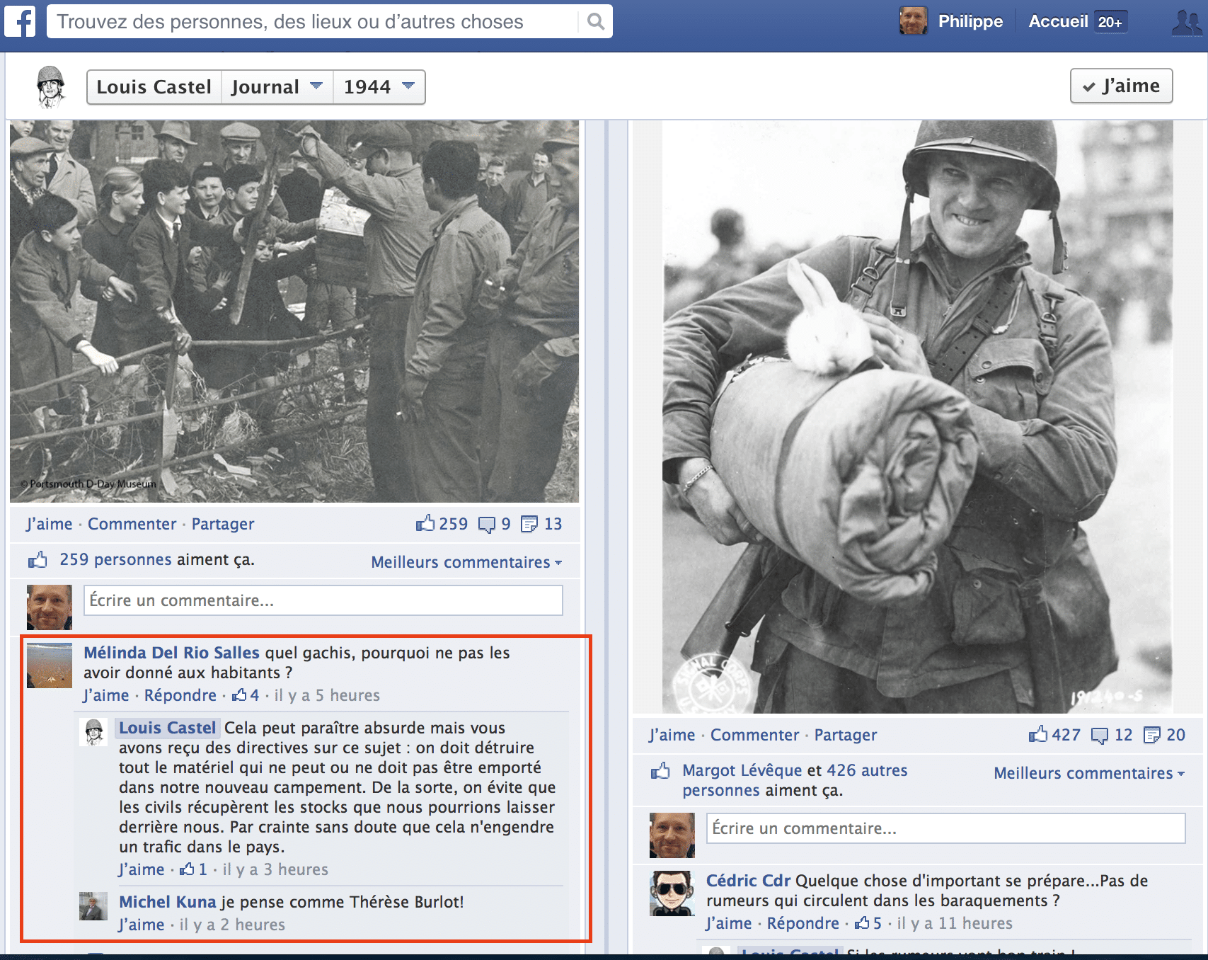Click Philippe avatar beside right comment box
This screenshot has height=960, width=1208.
(672, 835)
